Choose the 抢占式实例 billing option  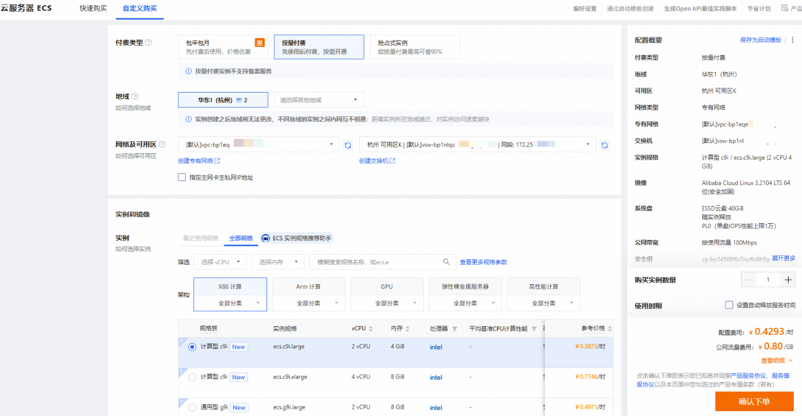[415, 47]
